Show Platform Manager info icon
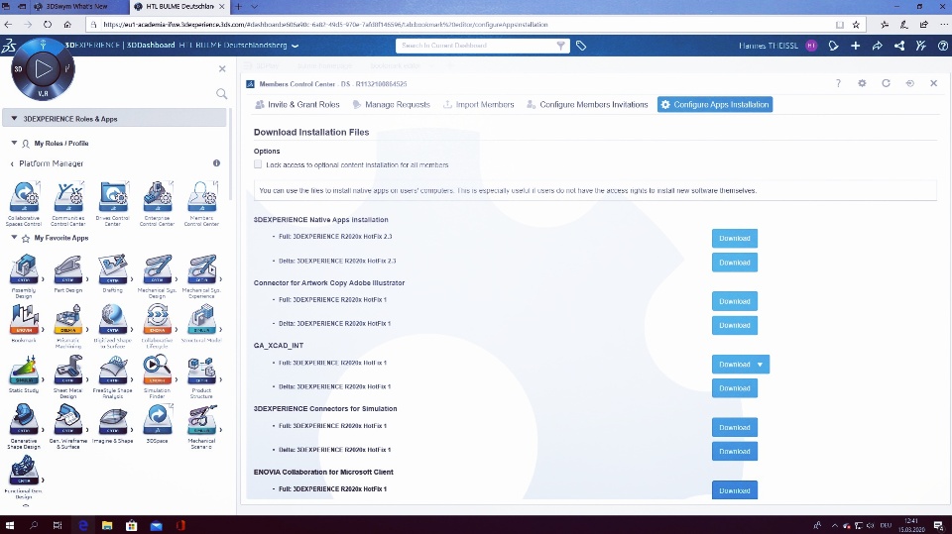This screenshot has width=952, height=534. [x=216, y=163]
